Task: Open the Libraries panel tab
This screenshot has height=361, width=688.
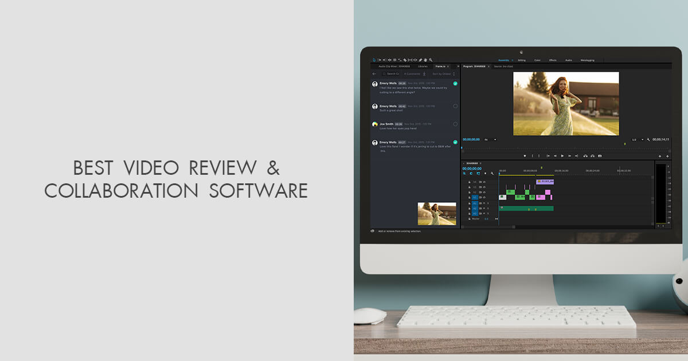Action: coord(423,66)
